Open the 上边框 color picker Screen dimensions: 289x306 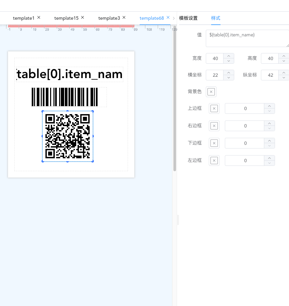pyautogui.click(x=214, y=108)
